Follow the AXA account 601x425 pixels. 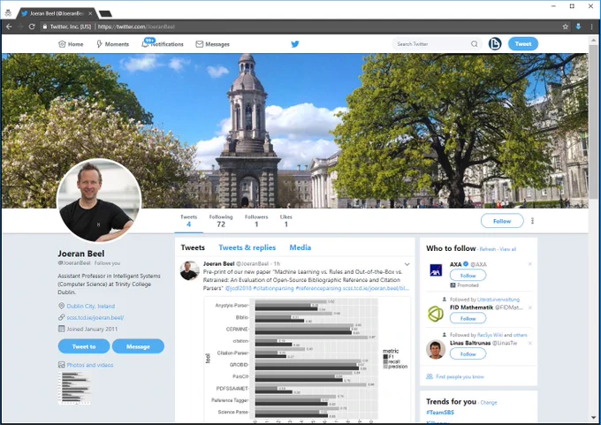click(468, 275)
